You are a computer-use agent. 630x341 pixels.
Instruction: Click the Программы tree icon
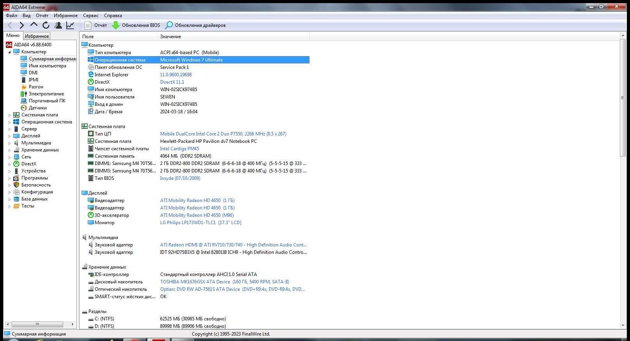16,178
